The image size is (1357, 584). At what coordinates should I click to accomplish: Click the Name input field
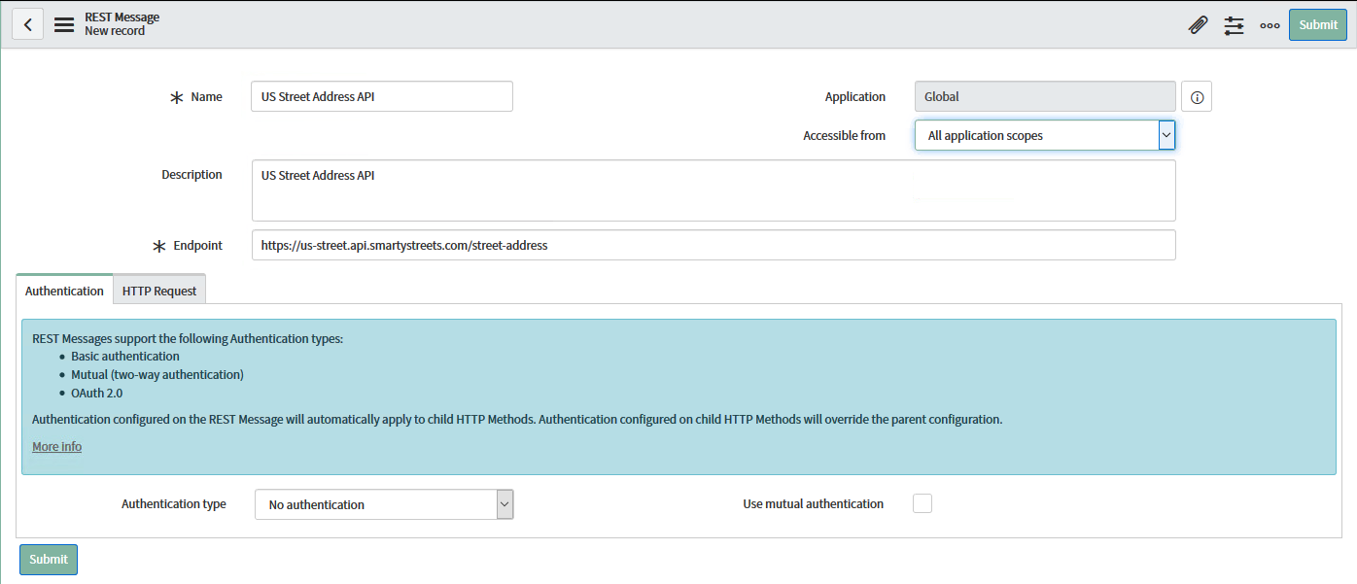click(x=381, y=96)
